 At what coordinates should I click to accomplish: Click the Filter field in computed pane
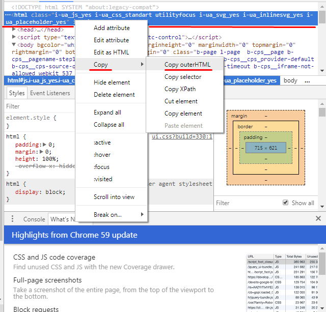[244, 203]
